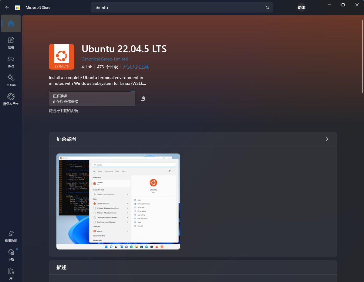Screen dimensions: 364x282
Task: Open Canonical Group Limited publisher link
Action: (x=105, y=59)
